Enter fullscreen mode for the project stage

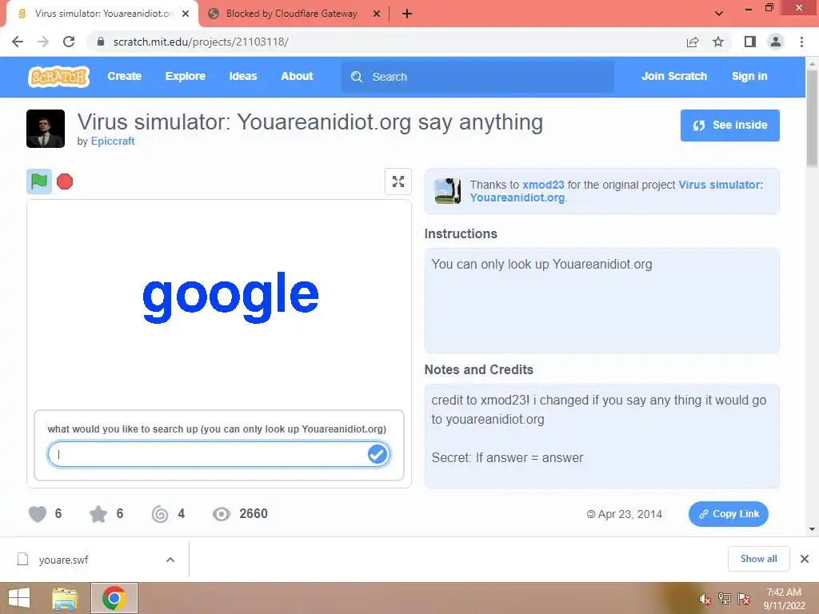coord(398,181)
